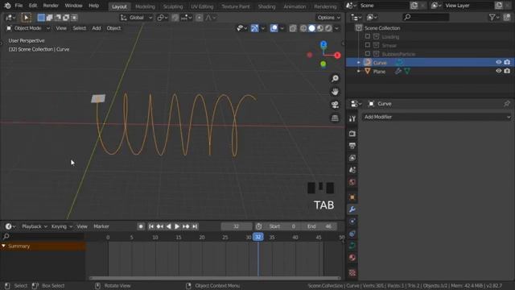
Task: Toggle X-ray mode in viewport header
Action: click(293, 28)
